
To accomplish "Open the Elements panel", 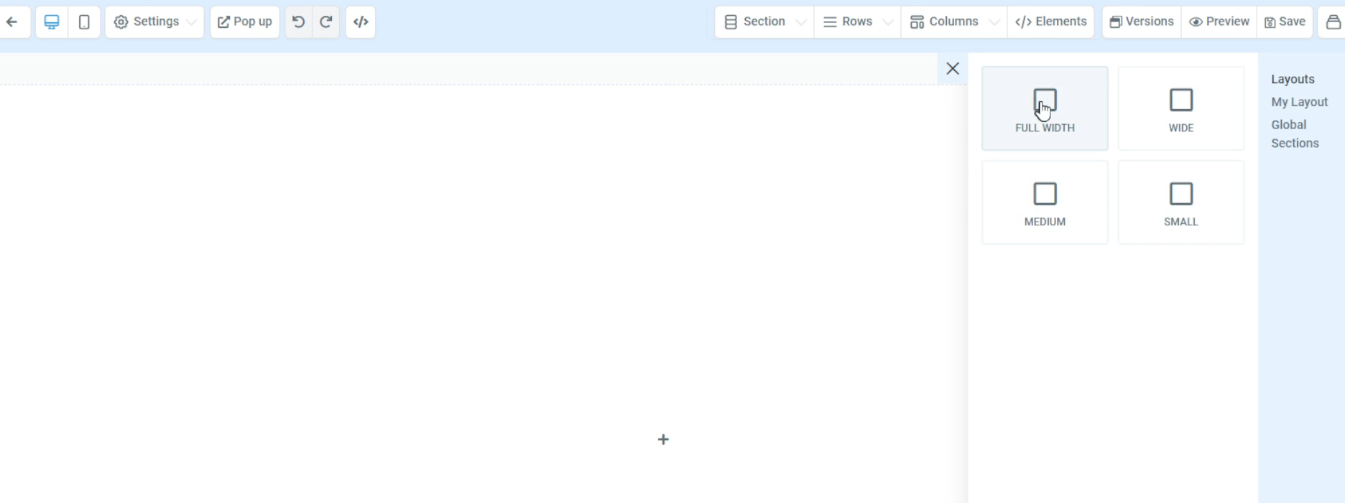I will 1050,22.
